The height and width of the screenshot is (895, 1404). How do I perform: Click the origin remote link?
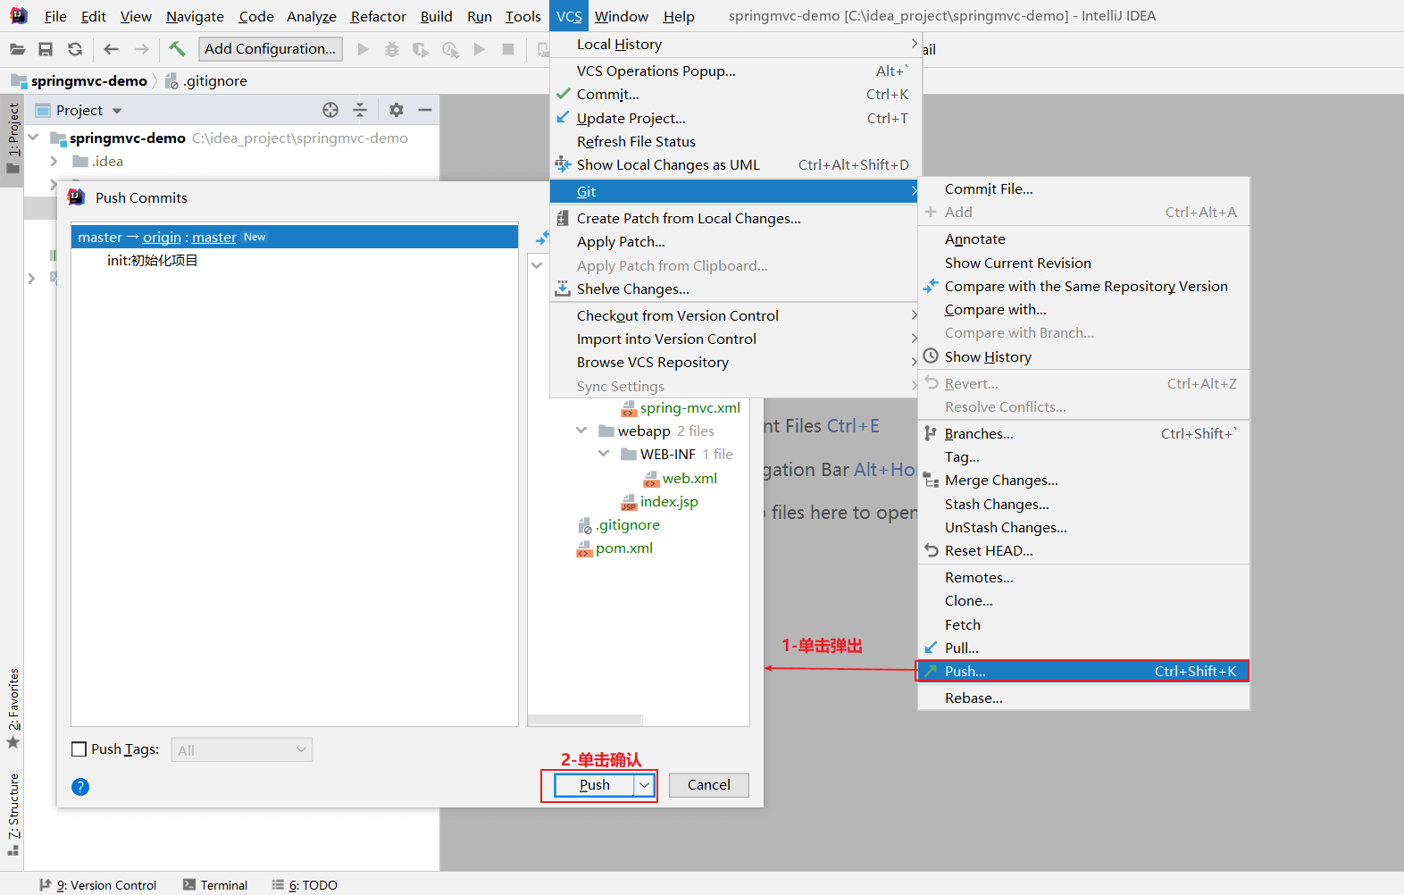(162, 238)
